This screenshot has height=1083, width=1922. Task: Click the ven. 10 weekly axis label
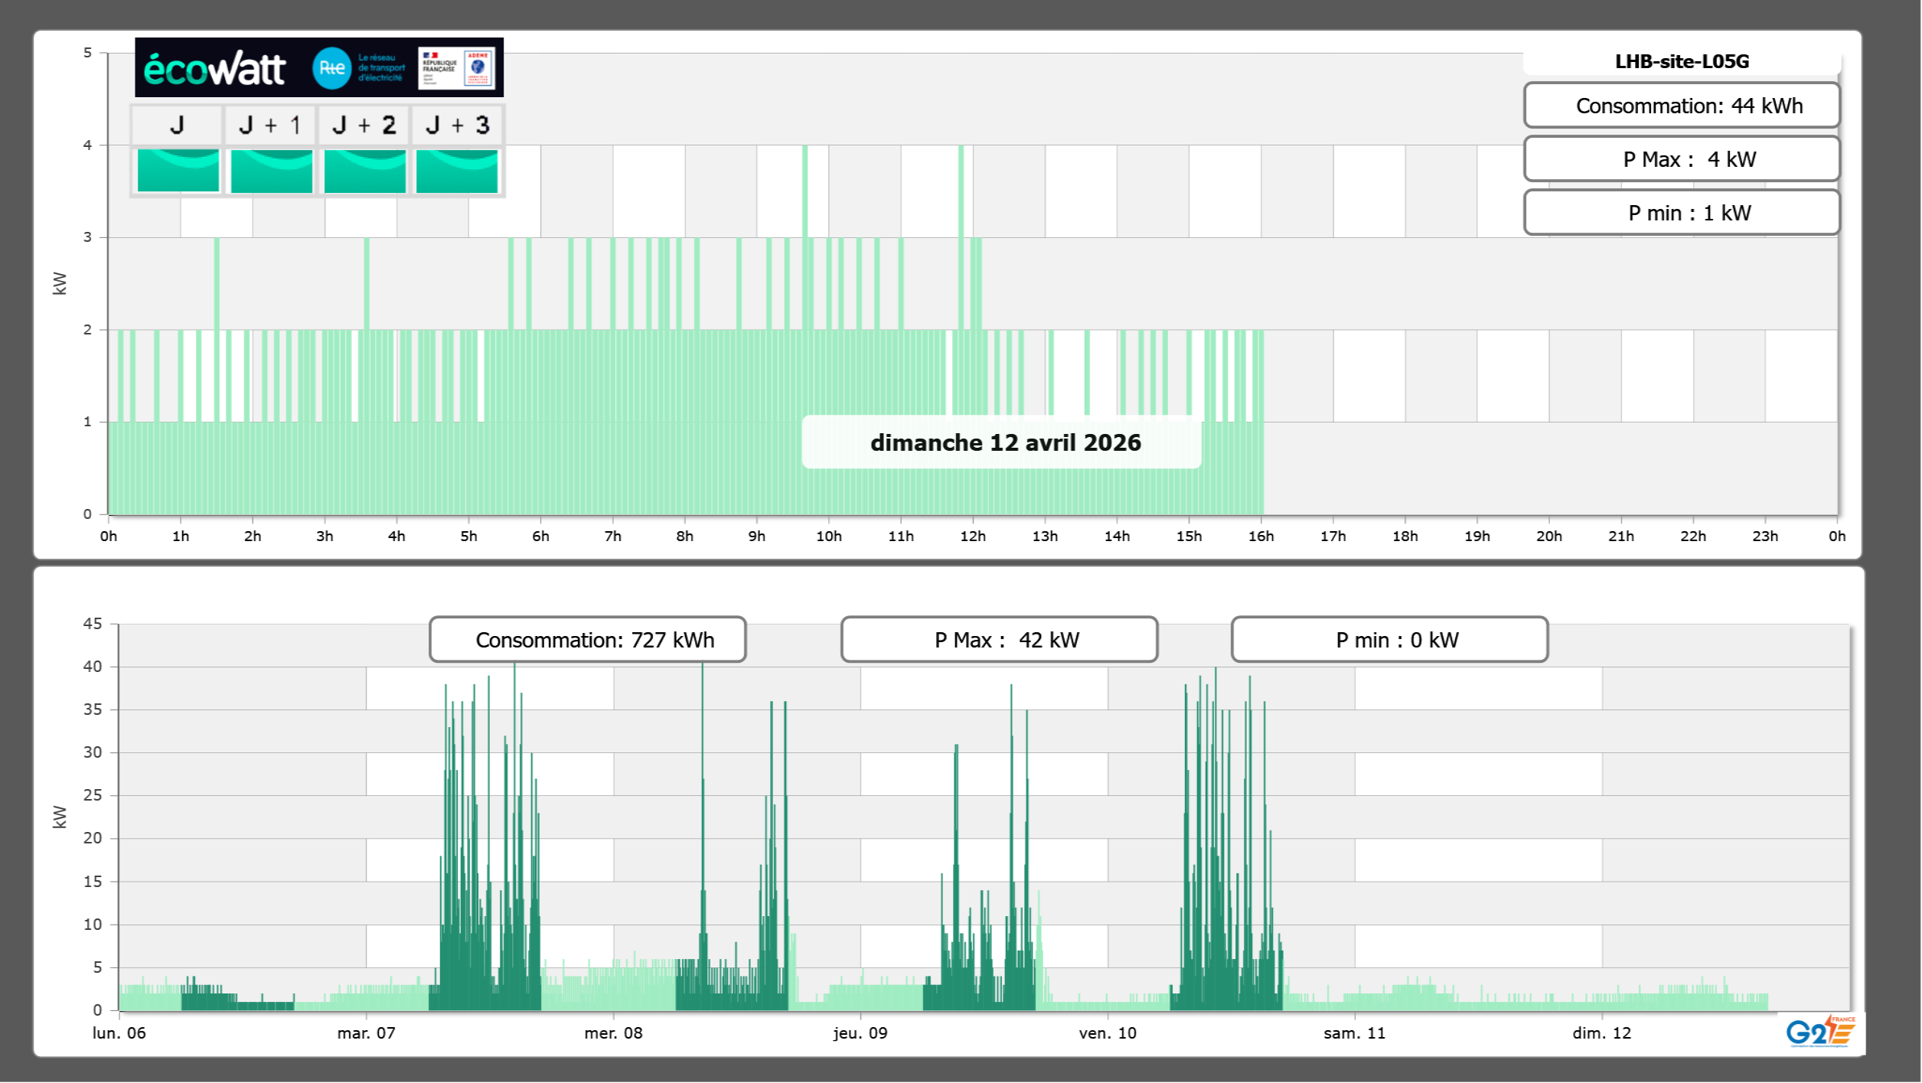[x=1107, y=1032]
